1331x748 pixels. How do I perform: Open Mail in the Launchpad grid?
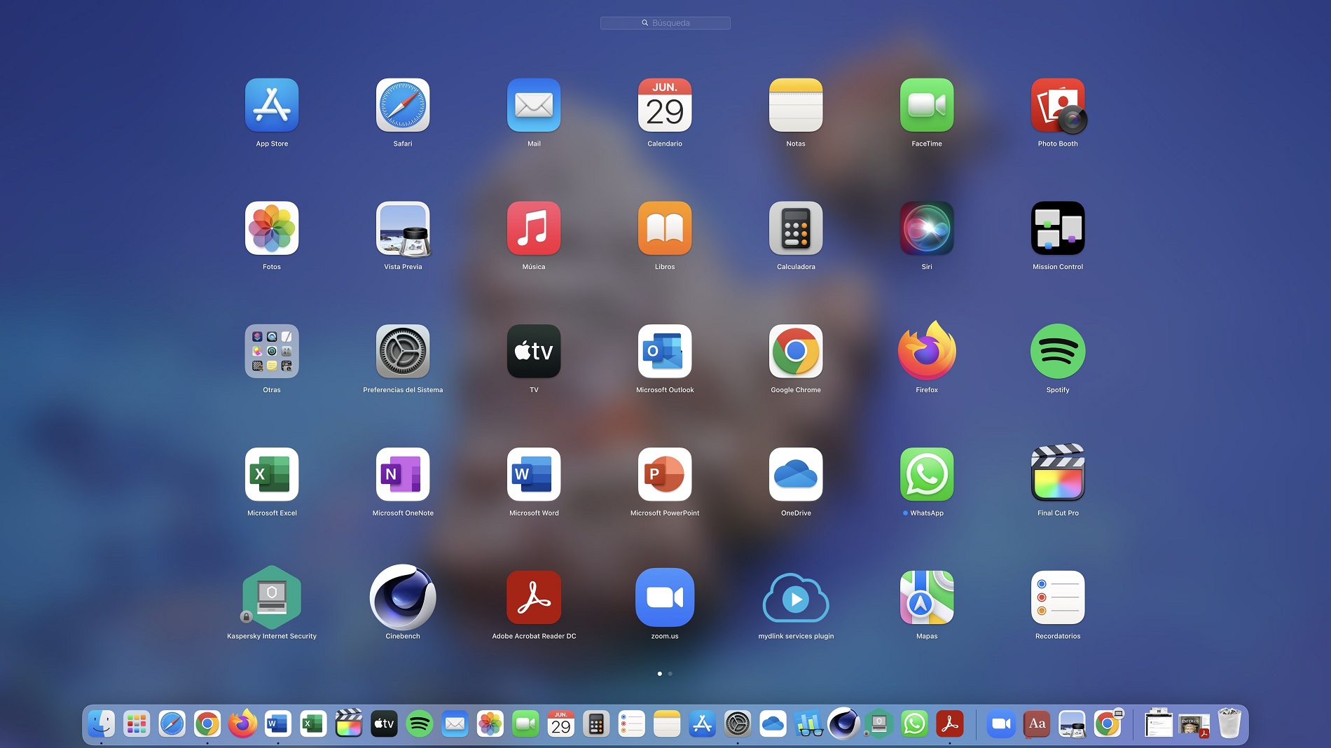(x=534, y=105)
